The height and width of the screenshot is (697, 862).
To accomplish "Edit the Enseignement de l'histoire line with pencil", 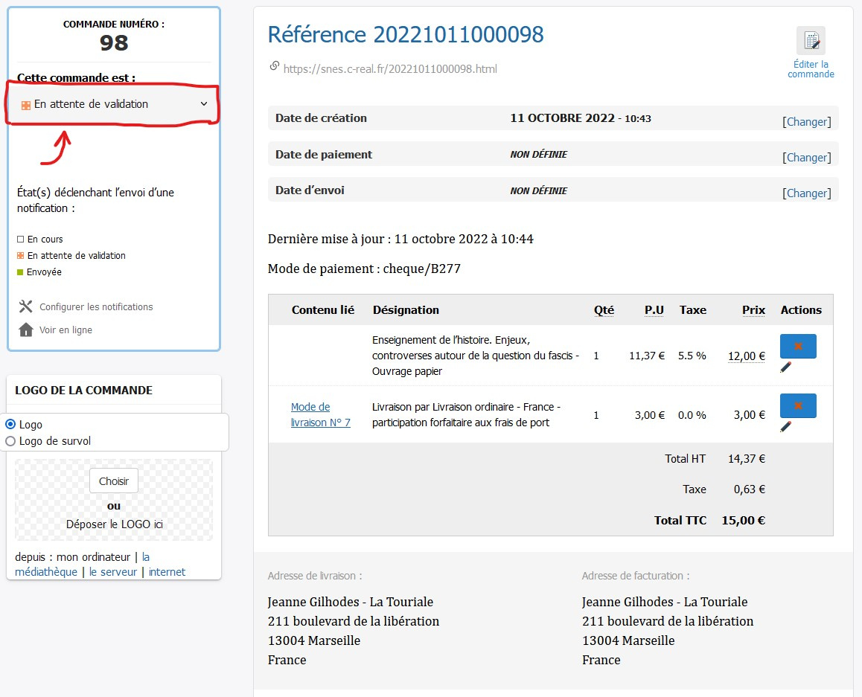I will (x=786, y=367).
